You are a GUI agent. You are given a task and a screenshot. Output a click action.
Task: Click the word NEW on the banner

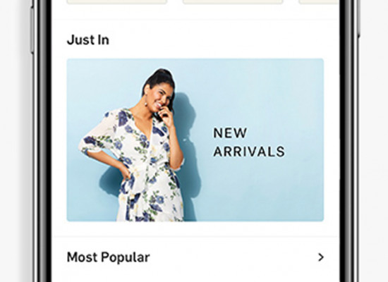(x=230, y=133)
